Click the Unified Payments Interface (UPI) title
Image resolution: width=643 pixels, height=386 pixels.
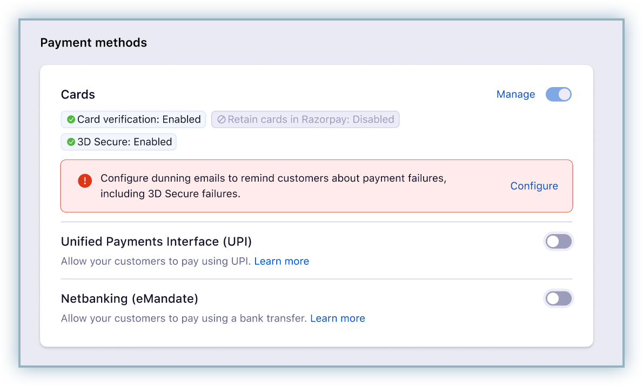point(156,242)
